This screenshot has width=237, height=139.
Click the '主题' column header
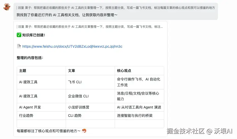[x=41, y=71]
